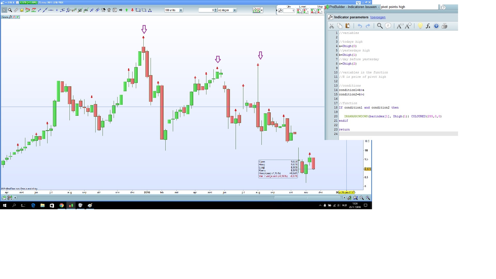
Task: Print code using the printer icon
Action: (x=444, y=26)
